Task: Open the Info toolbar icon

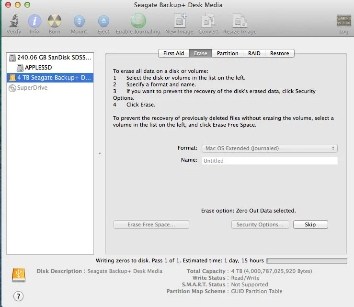Action: [x=34, y=22]
